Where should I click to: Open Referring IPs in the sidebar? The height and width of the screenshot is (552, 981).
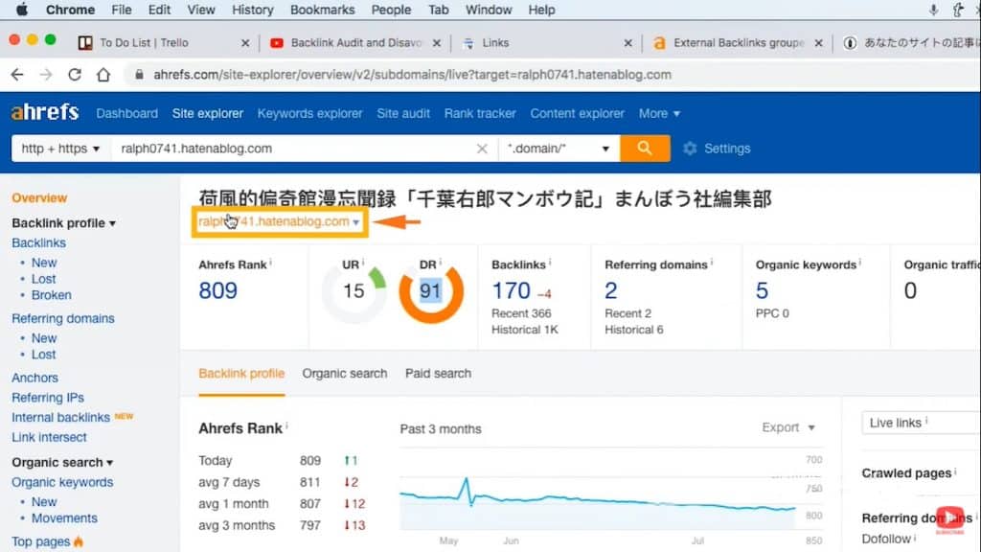(48, 398)
